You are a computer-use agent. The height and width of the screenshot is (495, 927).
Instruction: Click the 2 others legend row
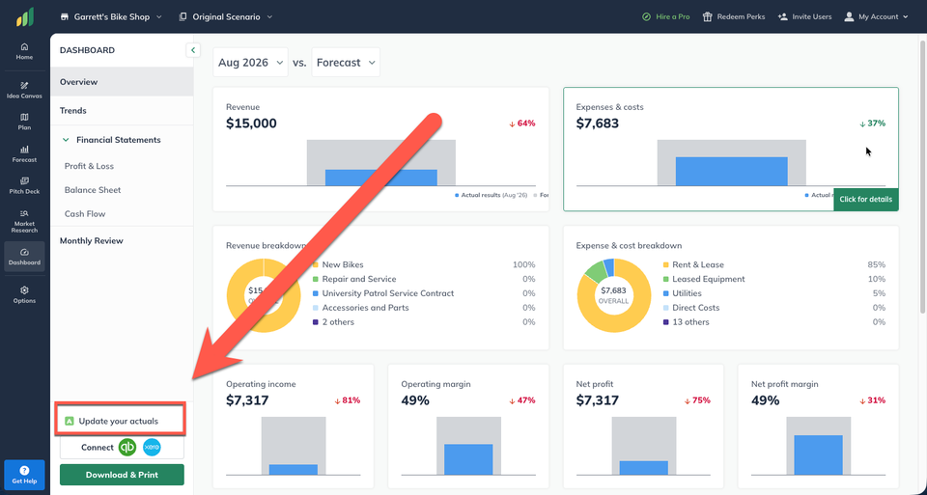click(x=424, y=322)
